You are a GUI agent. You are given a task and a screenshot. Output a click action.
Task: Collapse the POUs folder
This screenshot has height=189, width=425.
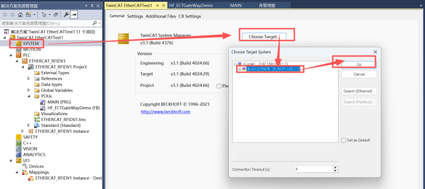point(29,96)
